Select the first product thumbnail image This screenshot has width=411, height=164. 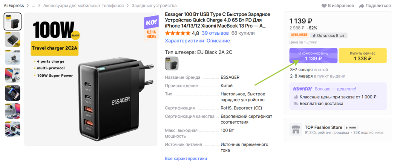tap(12, 21)
